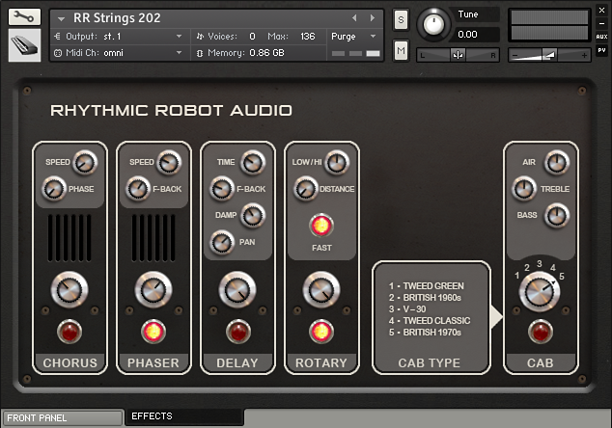Turn the large Phaser amount knob
The image size is (612, 428).
click(153, 290)
